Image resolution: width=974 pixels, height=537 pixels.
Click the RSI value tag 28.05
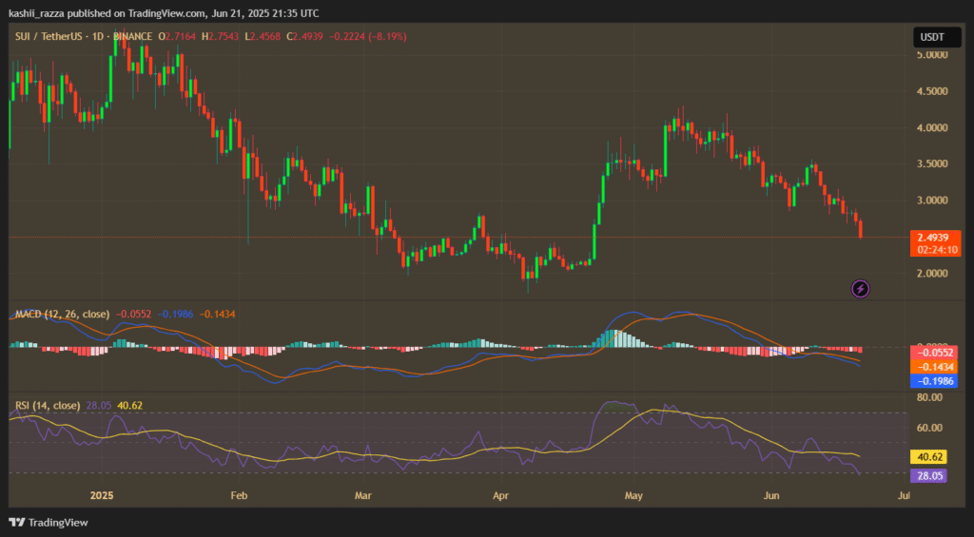tap(928, 476)
